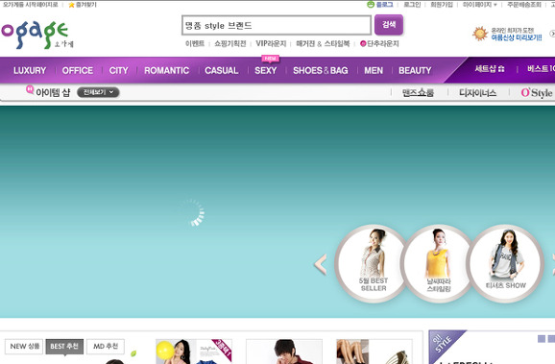Click the gift icon next to 세트샵

click(x=501, y=69)
